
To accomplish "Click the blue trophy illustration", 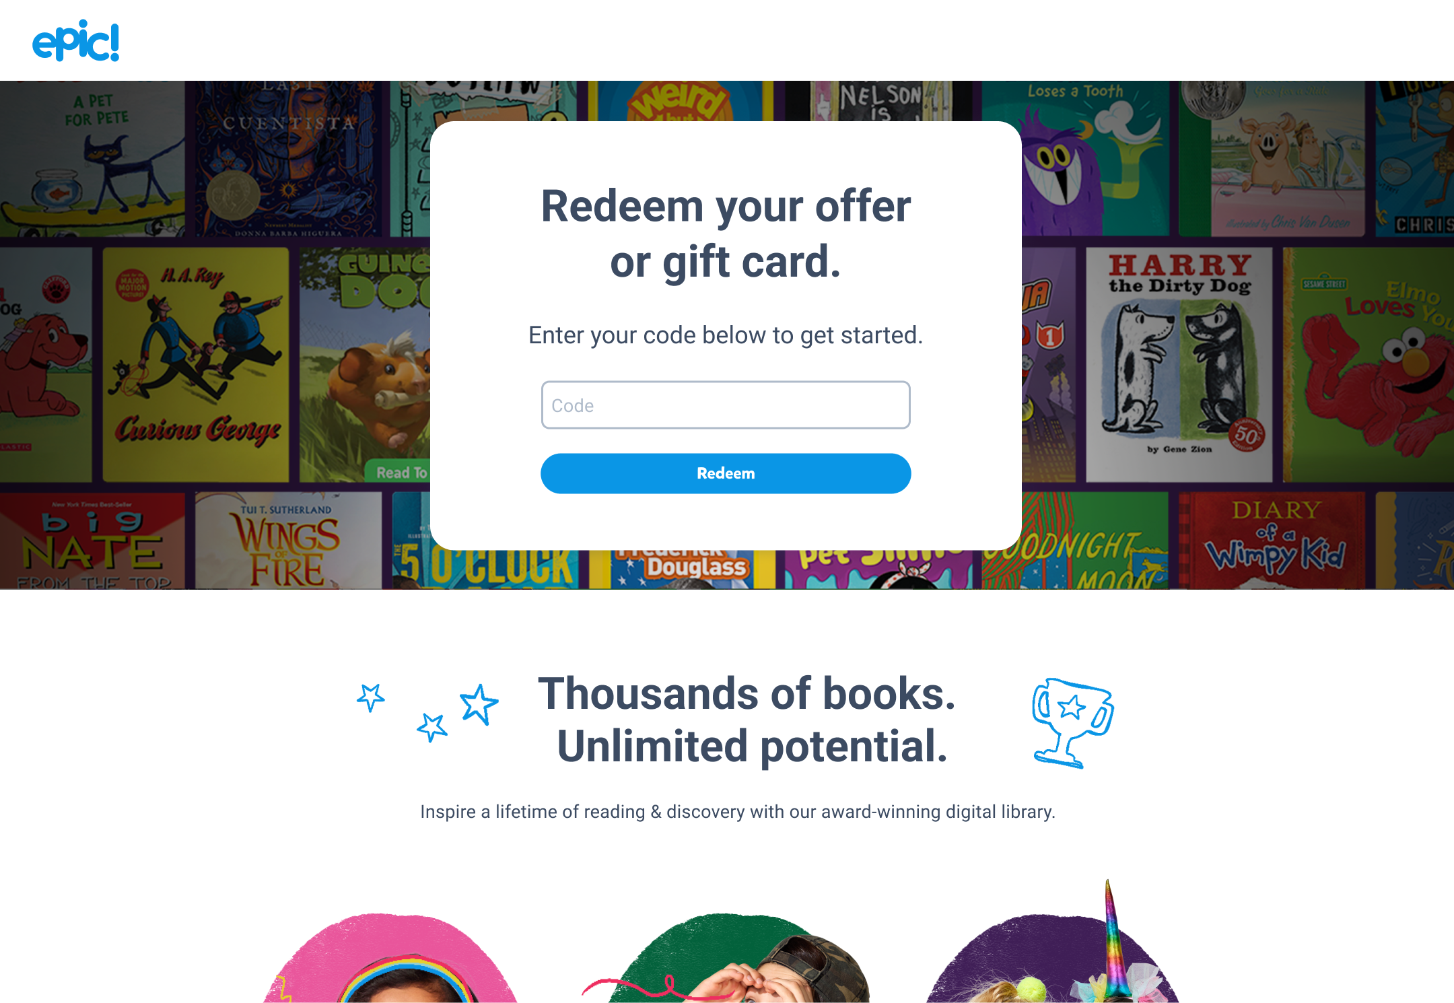I will pyautogui.click(x=1072, y=723).
